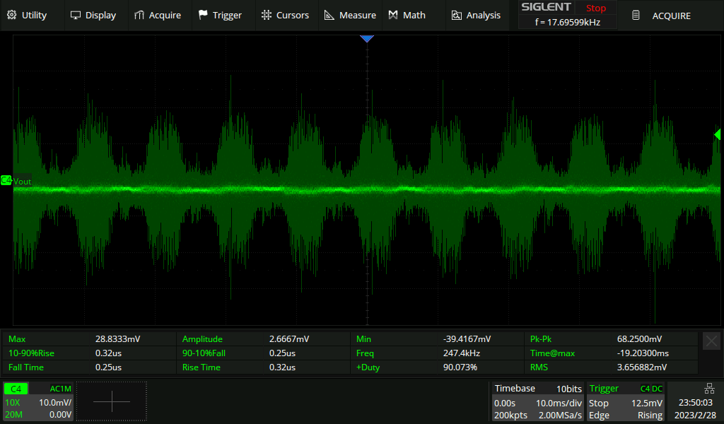Viewport: 724px width, 424px height.
Task: Open the Math menu
Action: (x=407, y=16)
